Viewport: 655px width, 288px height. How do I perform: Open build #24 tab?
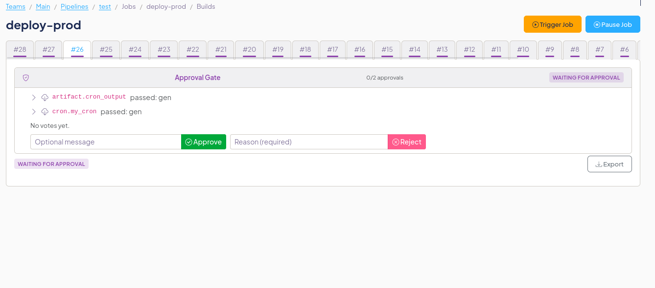pos(135,50)
